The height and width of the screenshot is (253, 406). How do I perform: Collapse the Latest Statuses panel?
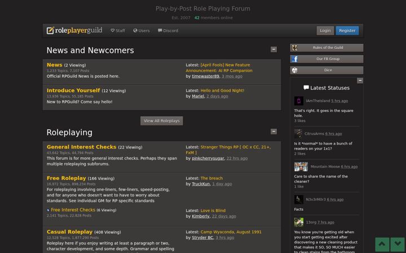360,80
